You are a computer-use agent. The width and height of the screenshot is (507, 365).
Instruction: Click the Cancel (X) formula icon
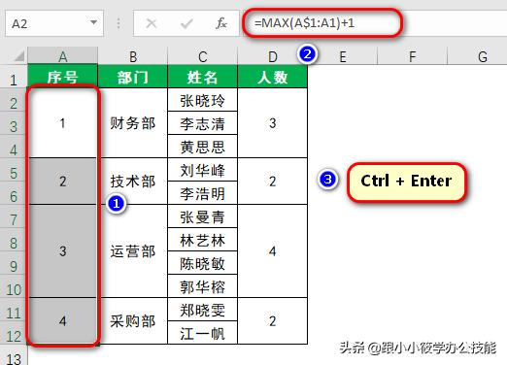pyautogui.click(x=152, y=23)
